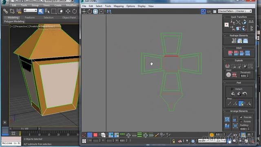
Task: Switch to the Object Paint ribbon tab
Action: click(x=69, y=18)
